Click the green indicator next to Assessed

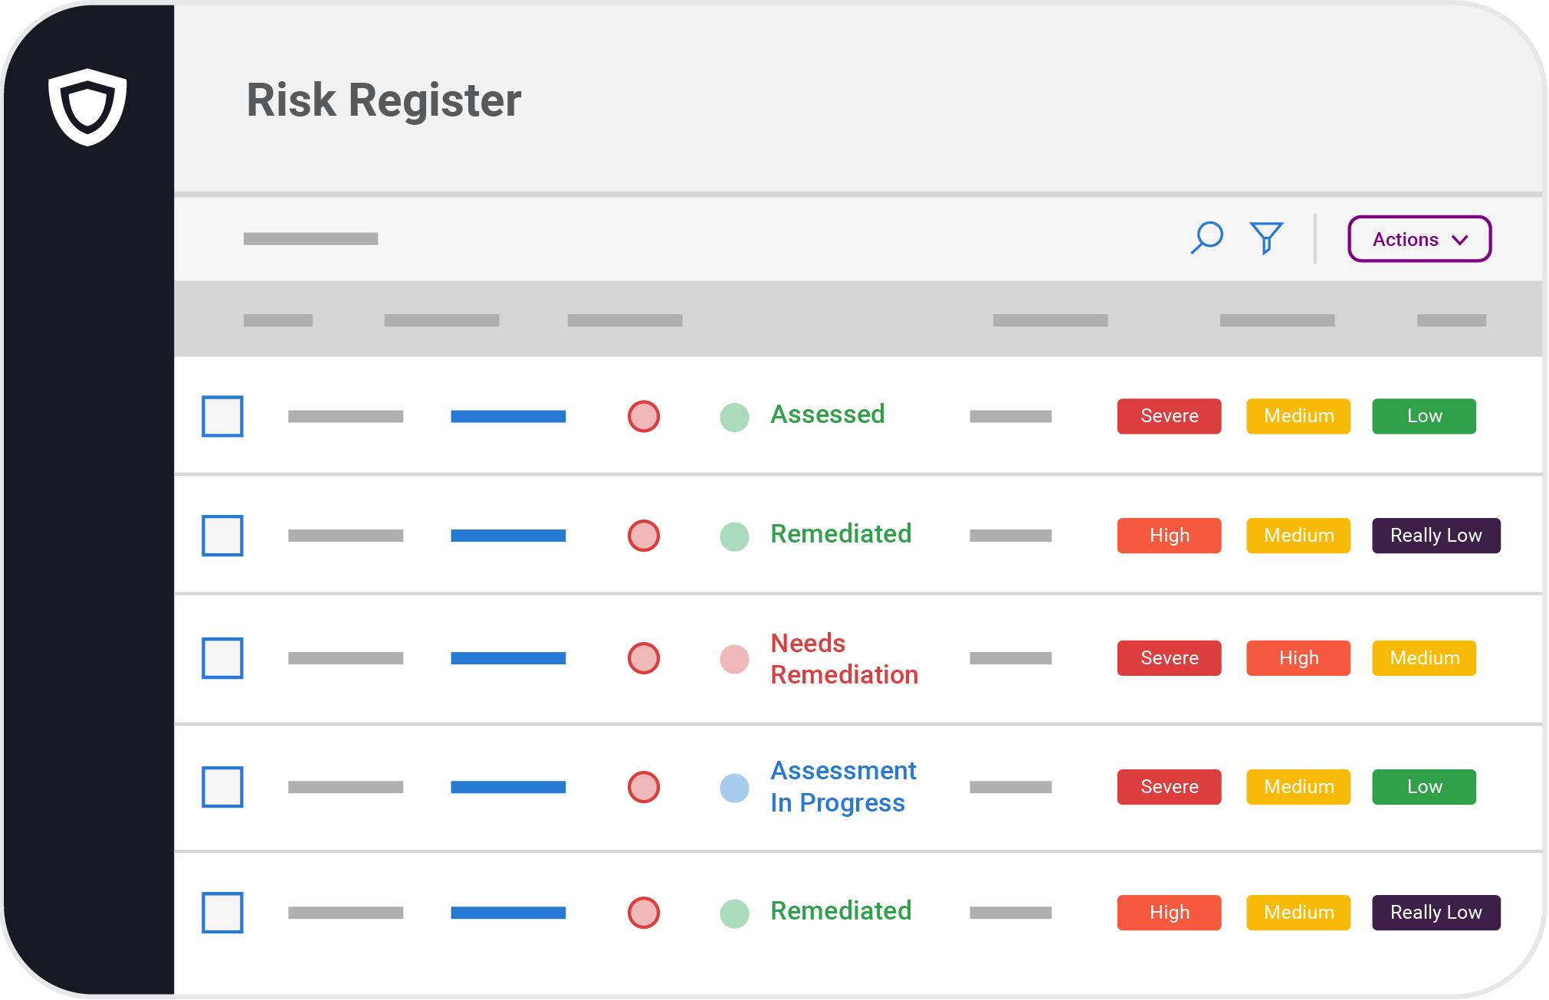click(734, 416)
